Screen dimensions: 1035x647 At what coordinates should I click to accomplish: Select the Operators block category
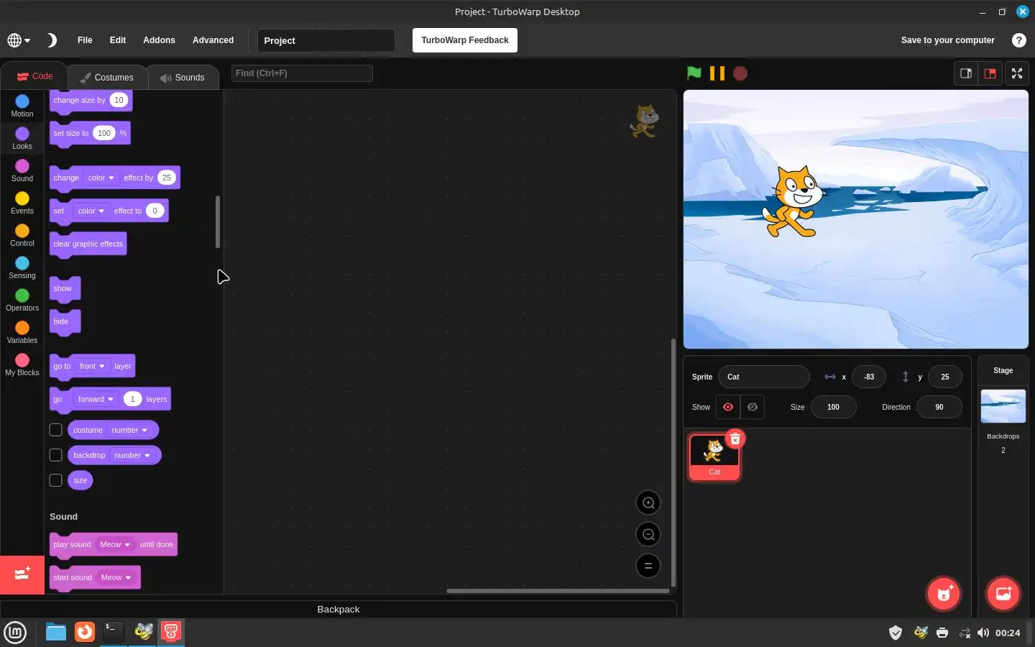pyautogui.click(x=22, y=300)
